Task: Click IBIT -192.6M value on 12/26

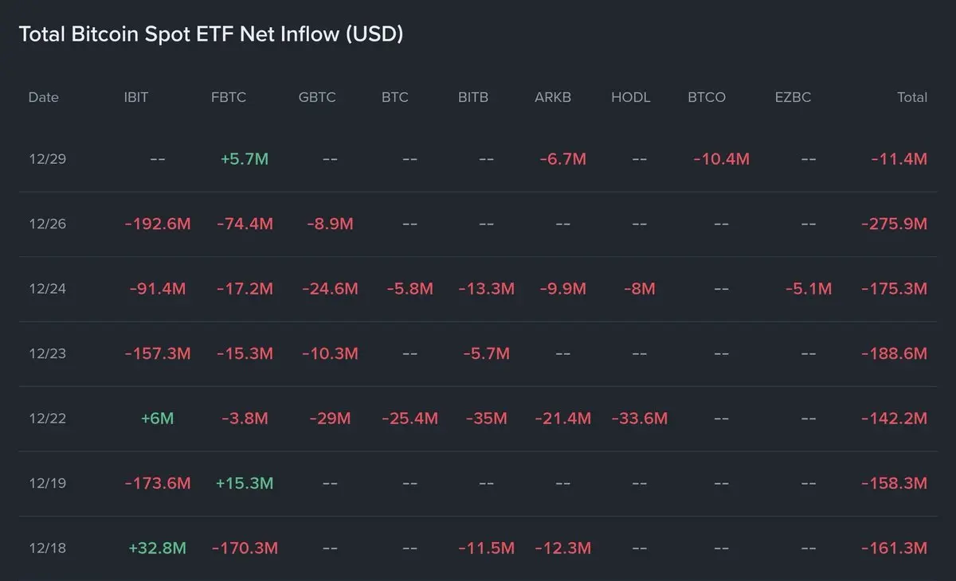Action: pyautogui.click(x=158, y=224)
